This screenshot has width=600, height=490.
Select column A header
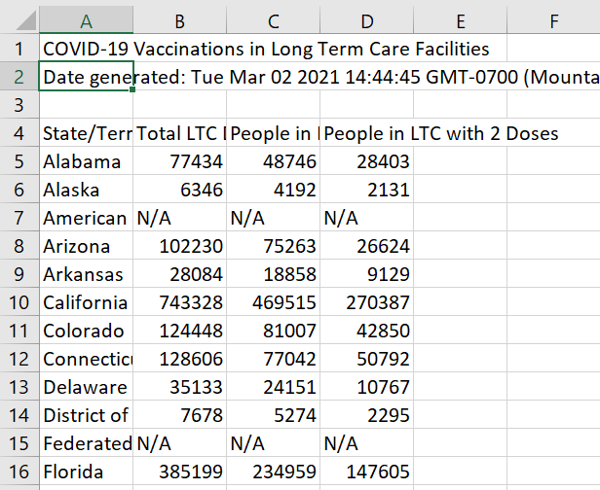tap(86, 20)
